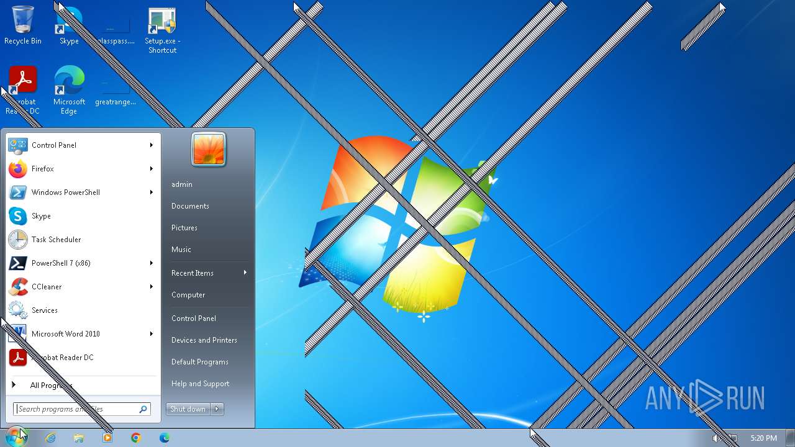Open the Shut down options arrow
795x447 pixels.
pyautogui.click(x=217, y=409)
